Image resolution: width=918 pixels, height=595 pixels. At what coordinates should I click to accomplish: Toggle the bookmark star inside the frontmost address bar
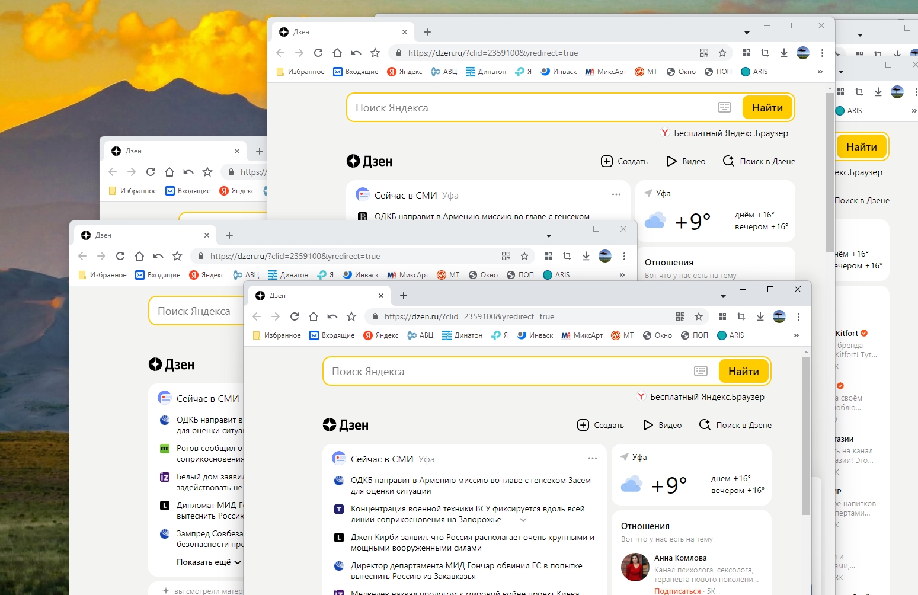click(699, 316)
